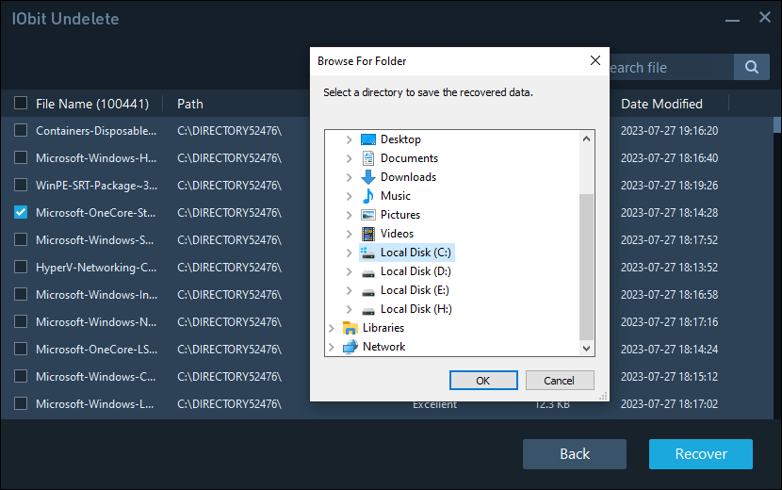Select Local Disk (D:) in folder tree
This screenshot has width=782, height=490.
tap(415, 271)
